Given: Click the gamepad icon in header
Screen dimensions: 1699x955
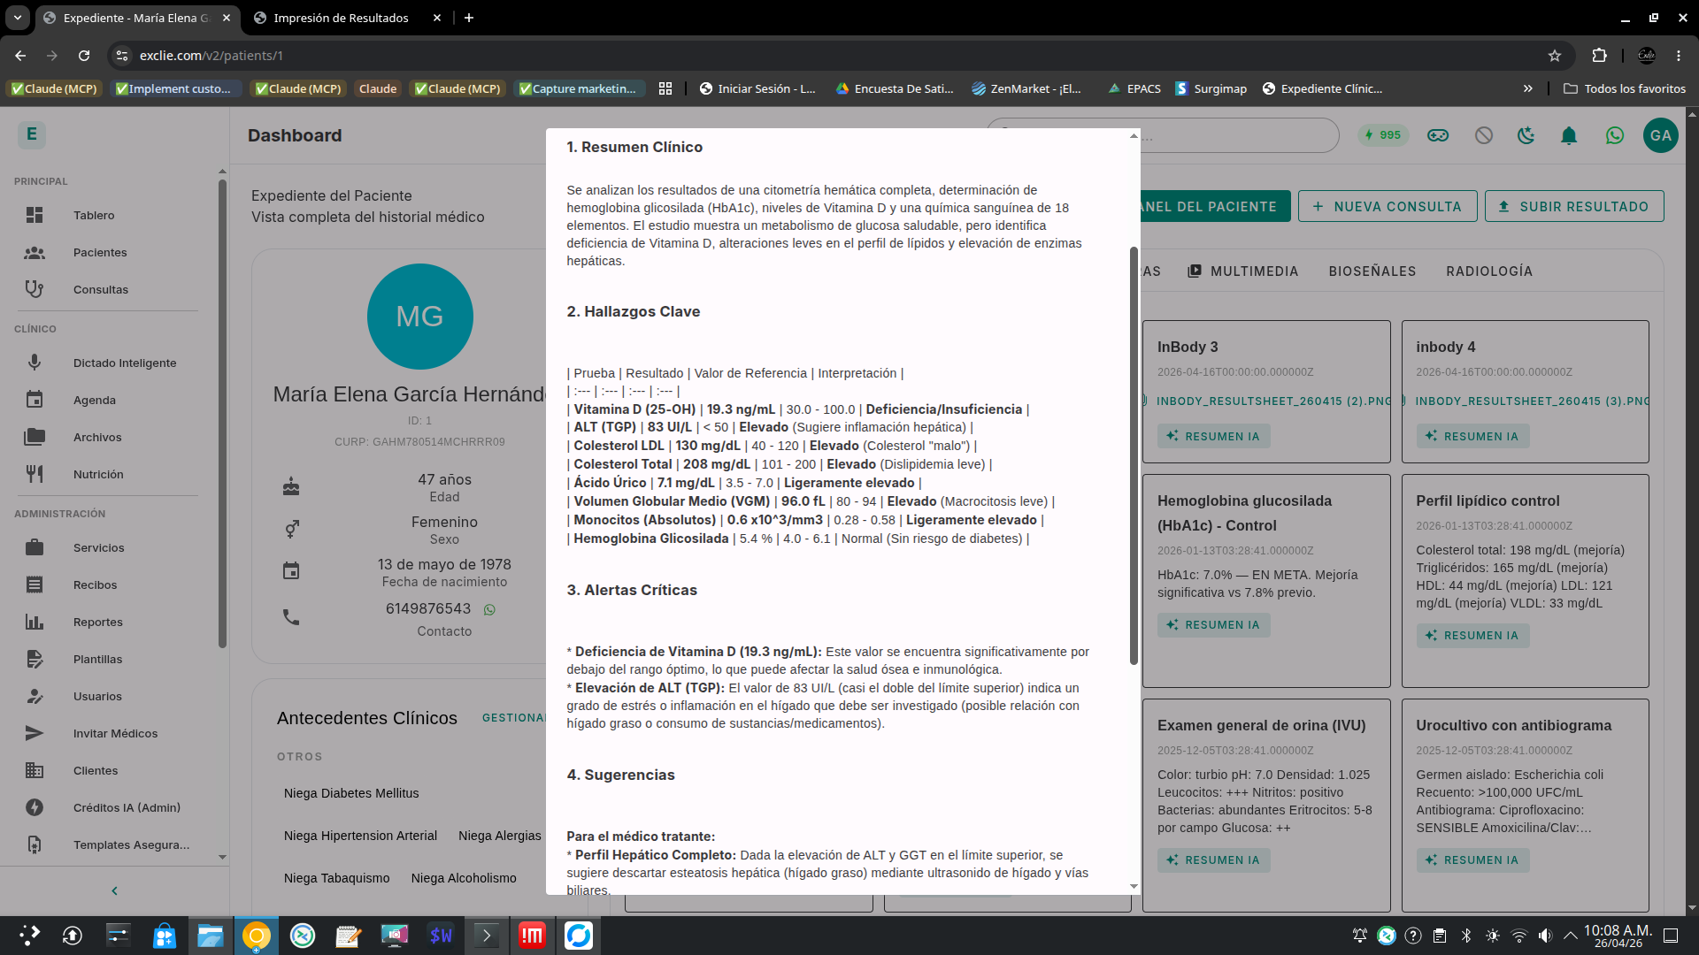Looking at the screenshot, I should [x=1438, y=135].
